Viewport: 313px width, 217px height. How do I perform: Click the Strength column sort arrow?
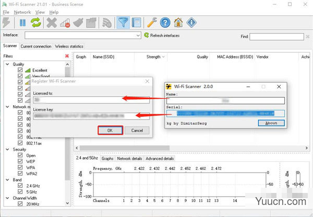point(163,57)
